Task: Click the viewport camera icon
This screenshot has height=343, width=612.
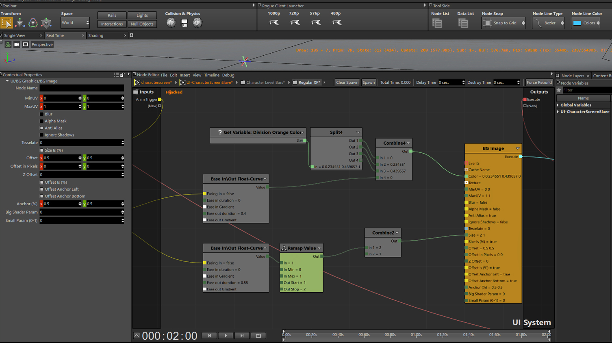Action: (x=17, y=44)
